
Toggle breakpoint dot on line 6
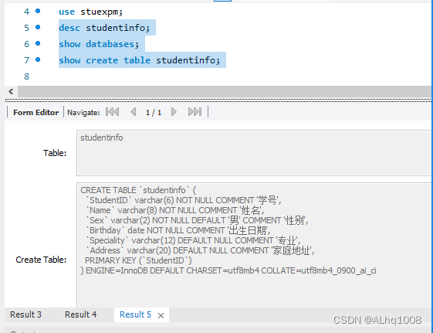(x=38, y=43)
